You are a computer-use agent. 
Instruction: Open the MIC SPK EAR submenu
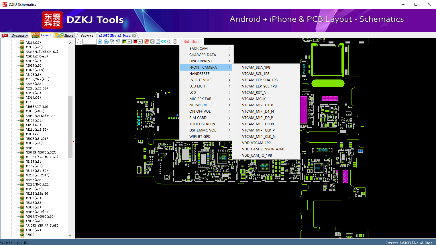click(207, 99)
